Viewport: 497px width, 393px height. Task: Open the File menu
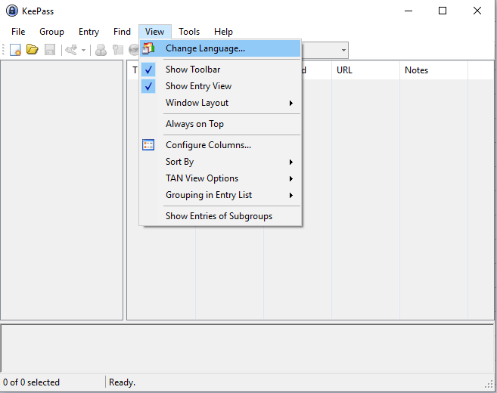(18, 32)
